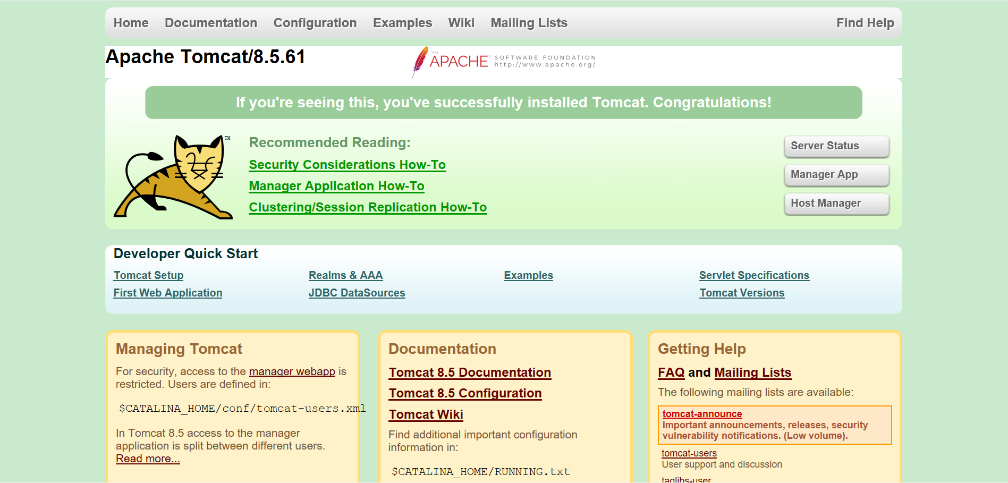Open Security Considerations How-To link
The height and width of the screenshot is (483, 1008).
pos(347,165)
